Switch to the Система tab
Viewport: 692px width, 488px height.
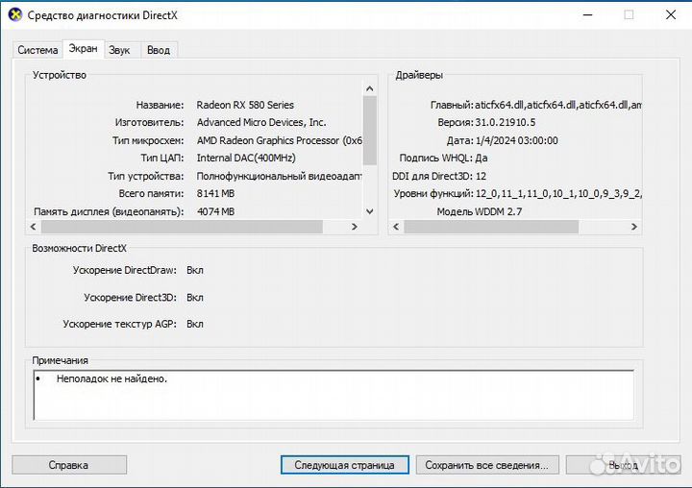click(37, 50)
